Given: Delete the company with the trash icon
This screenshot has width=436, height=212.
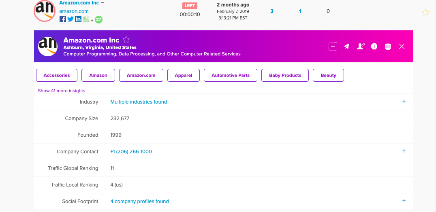Looking at the screenshot, I should tap(388, 47).
